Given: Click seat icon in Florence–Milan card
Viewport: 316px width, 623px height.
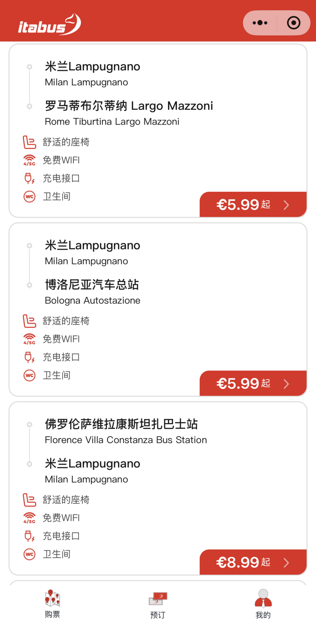Looking at the screenshot, I should pos(29,500).
